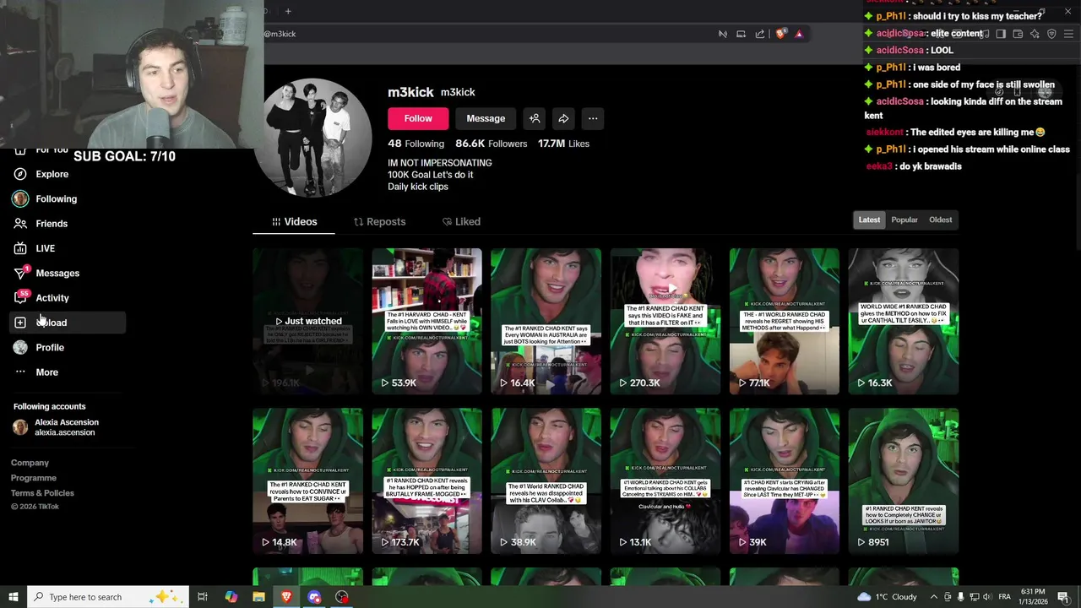Screen dimensions: 1081x608
Task: Click the Windows taskbar search box
Action: tap(108, 597)
